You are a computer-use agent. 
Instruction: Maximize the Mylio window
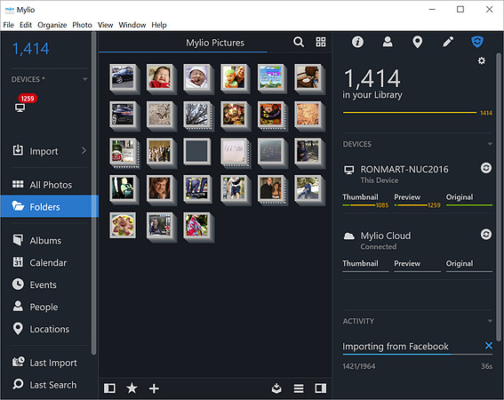pyautogui.click(x=460, y=9)
